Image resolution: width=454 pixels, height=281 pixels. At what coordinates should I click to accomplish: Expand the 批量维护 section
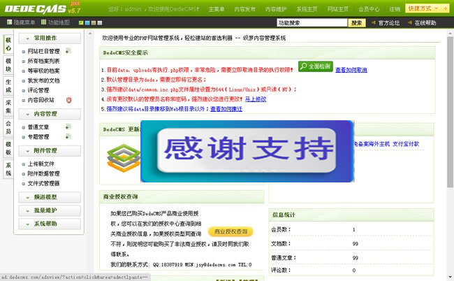[50, 210]
